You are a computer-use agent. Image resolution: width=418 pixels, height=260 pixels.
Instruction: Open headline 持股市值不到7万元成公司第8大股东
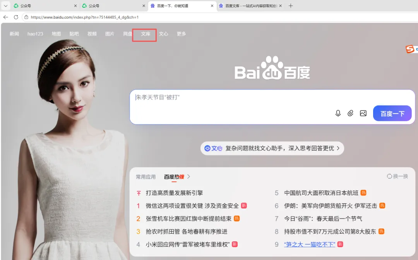pos(330,231)
